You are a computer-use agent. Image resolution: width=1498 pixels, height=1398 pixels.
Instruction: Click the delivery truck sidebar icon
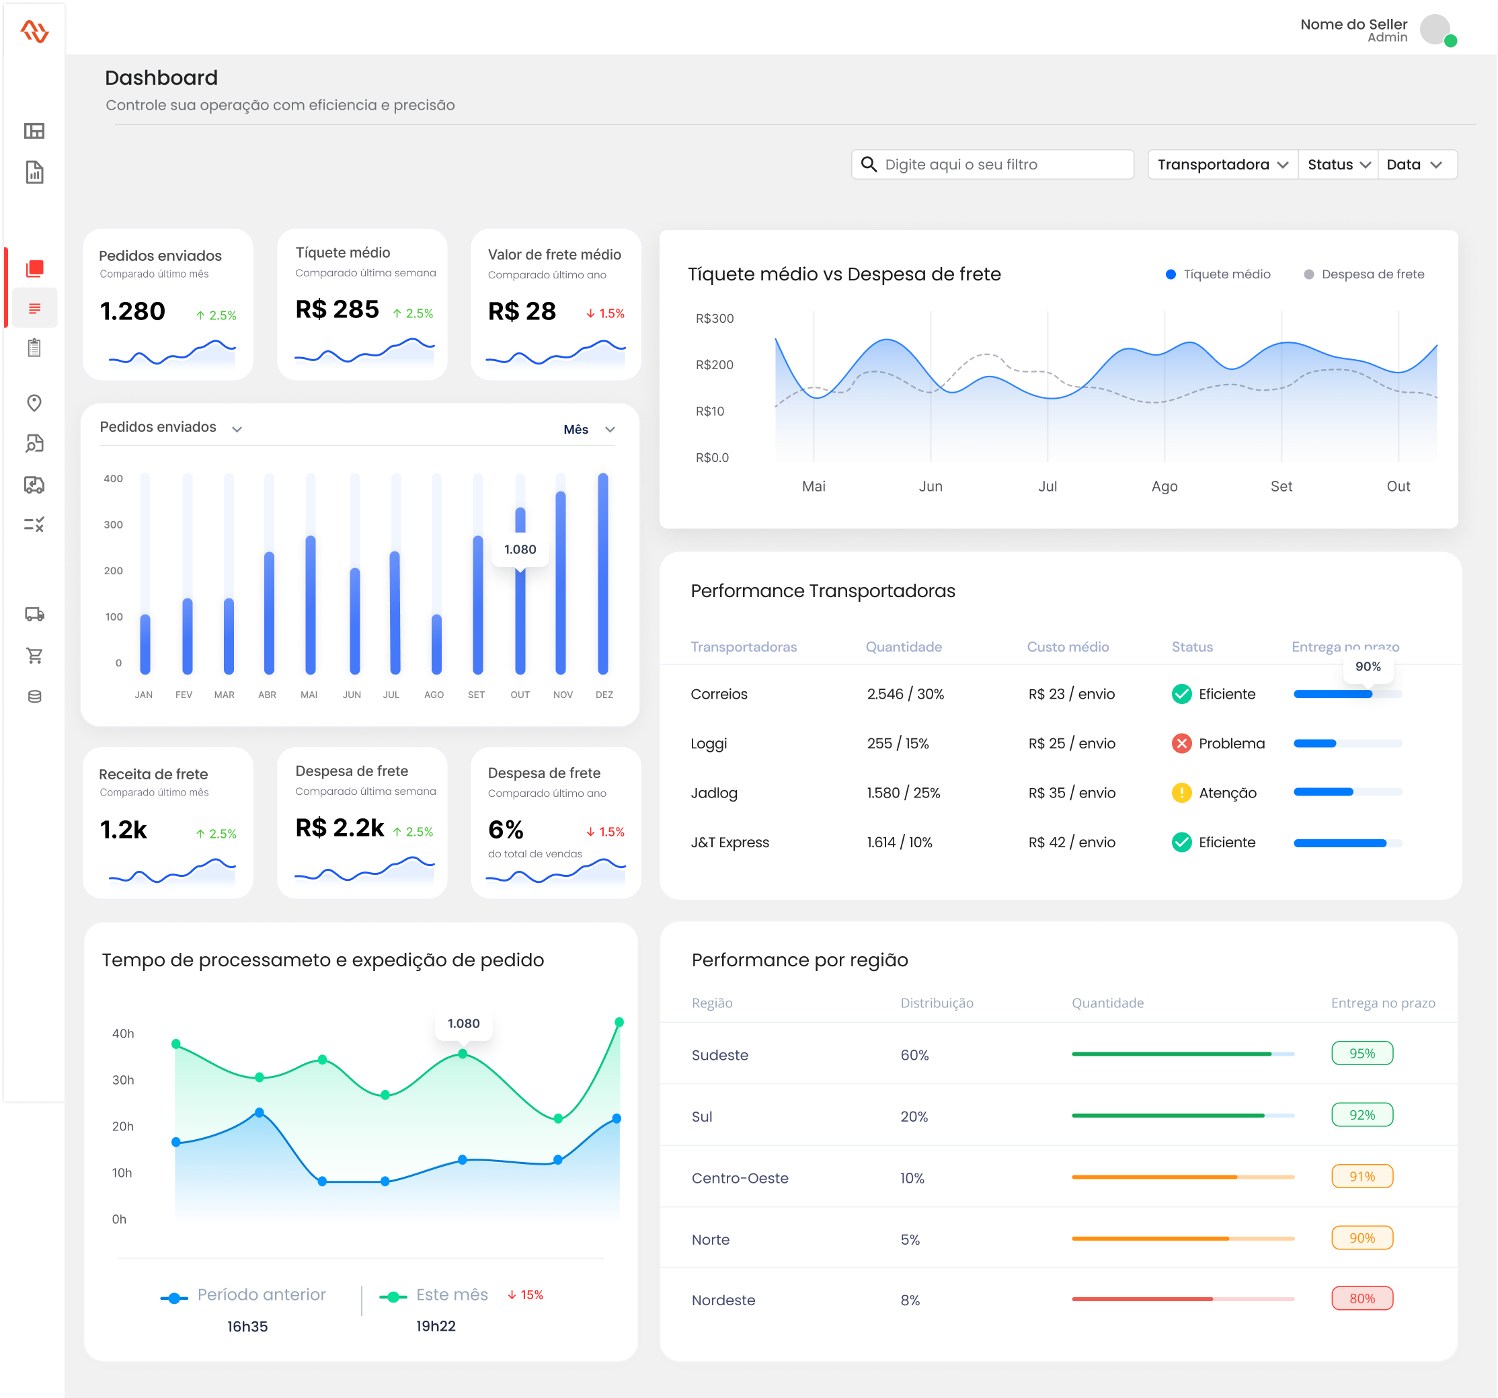point(35,614)
